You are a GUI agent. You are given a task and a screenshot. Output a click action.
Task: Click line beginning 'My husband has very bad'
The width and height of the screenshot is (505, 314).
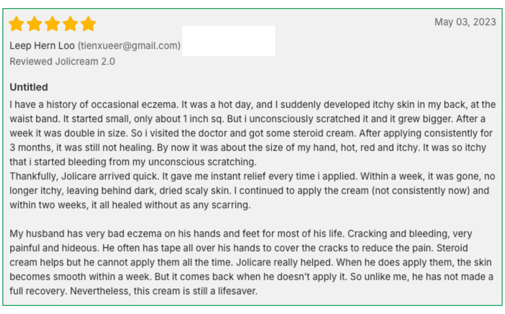[241, 234]
